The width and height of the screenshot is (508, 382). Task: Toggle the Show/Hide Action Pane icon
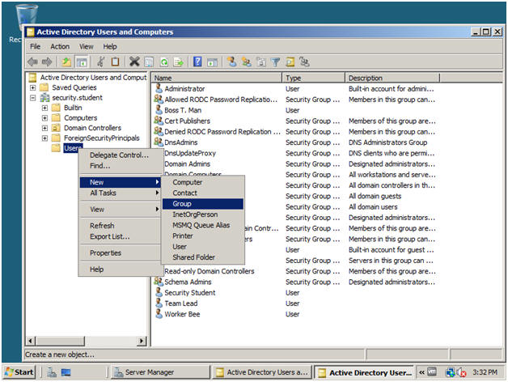[212, 62]
